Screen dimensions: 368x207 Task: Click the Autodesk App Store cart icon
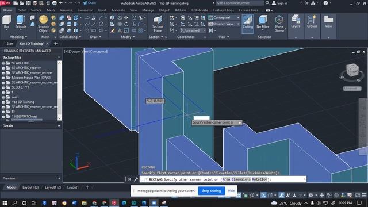tap(306, 3)
